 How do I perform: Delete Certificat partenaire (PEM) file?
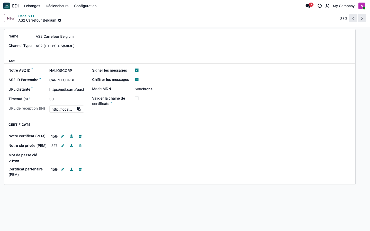80,169
